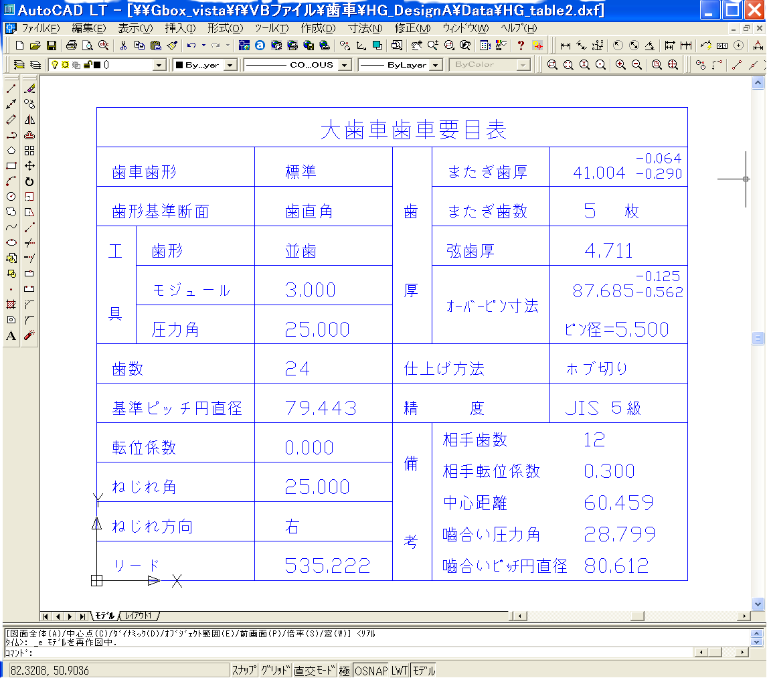Viewport: 769px width, 680px height.
Task: Select the Erase tool
Action: click(x=29, y=89)
